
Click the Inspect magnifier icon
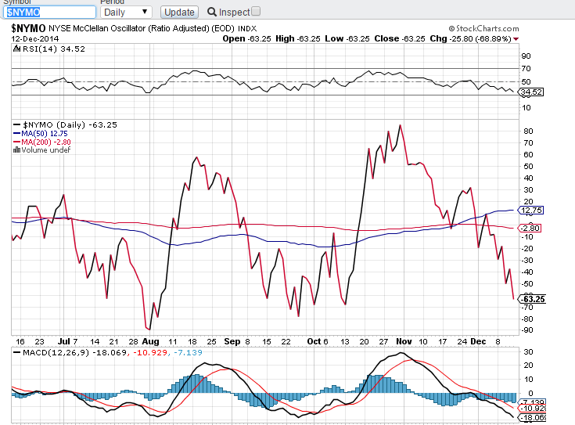click(211, 12)
